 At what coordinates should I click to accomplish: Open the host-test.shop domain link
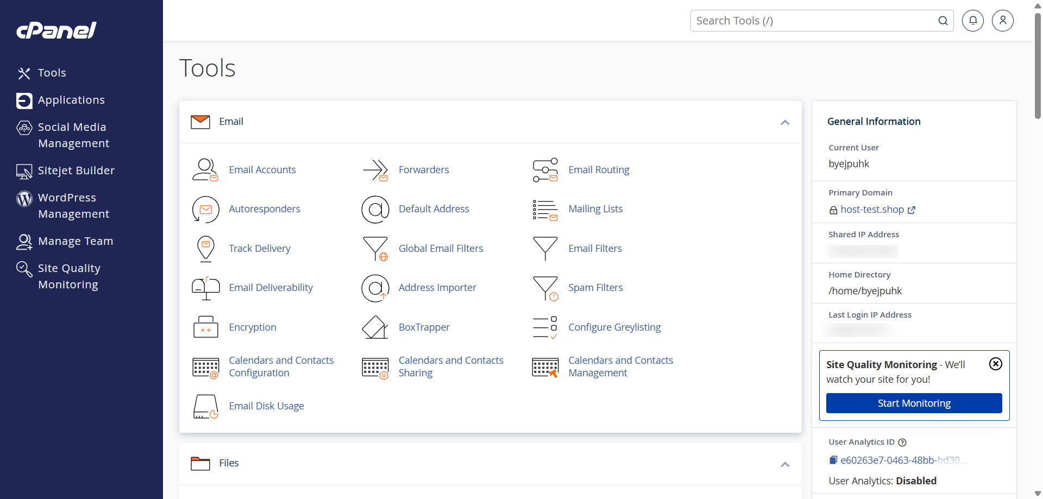(x=872, y=210)
